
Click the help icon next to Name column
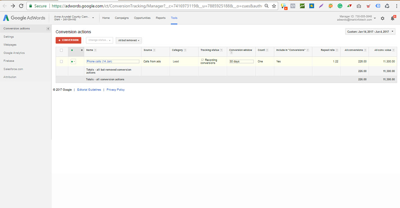pyautogui.click(x=95, y=50)
